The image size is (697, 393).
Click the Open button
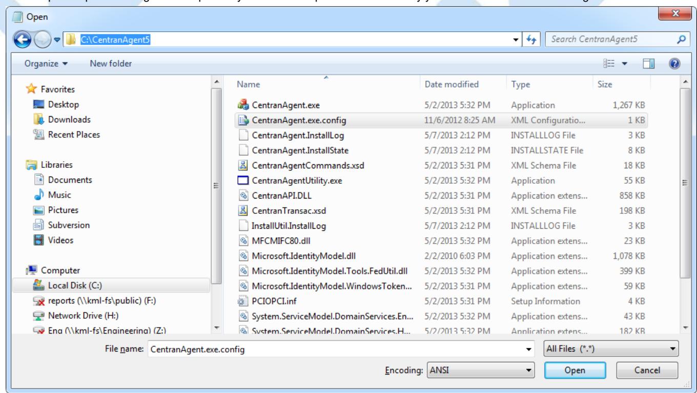coord(574,369)
